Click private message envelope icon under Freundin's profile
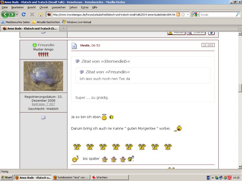This screenshot has width=242, height=181. [43, 118]
